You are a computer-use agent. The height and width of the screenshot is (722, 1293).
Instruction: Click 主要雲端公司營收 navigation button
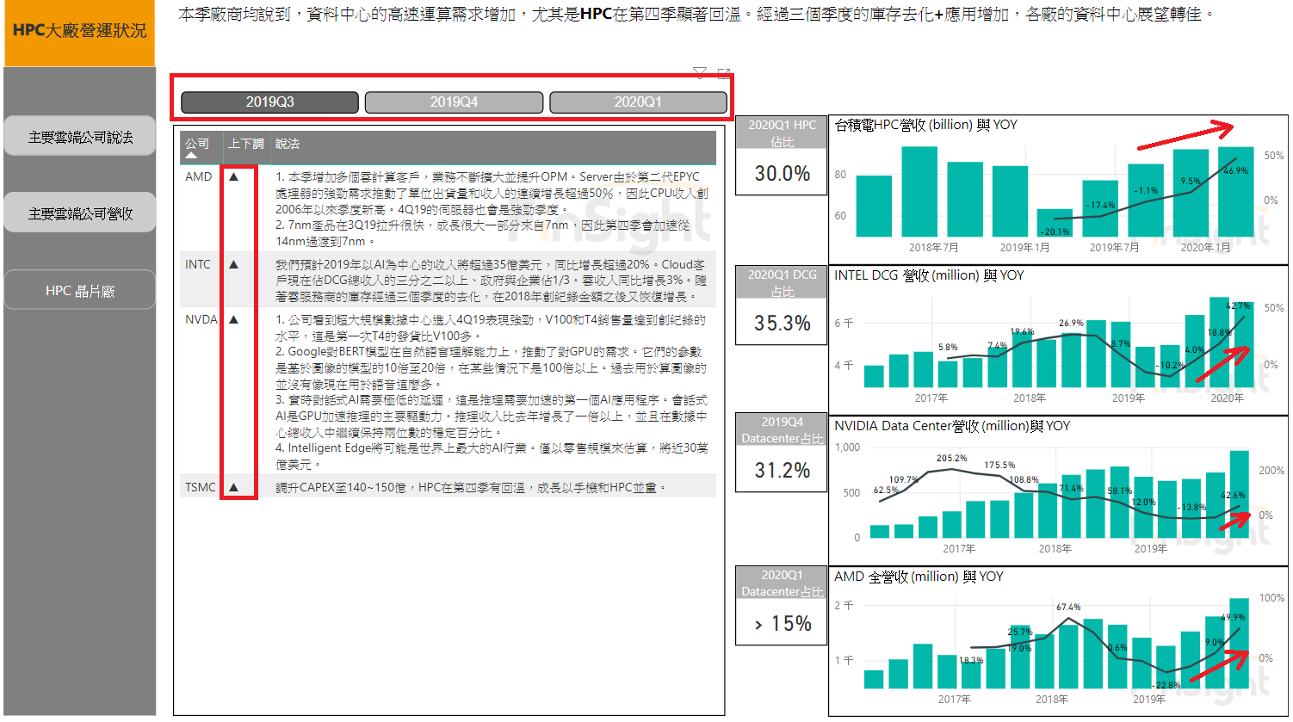pyautogui.click(x=80, y=213)
